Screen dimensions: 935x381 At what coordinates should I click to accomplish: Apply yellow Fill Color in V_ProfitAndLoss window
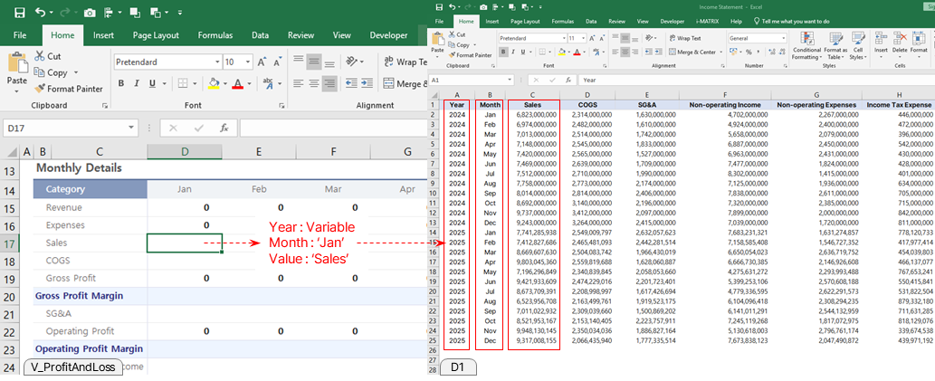(213, 84)
